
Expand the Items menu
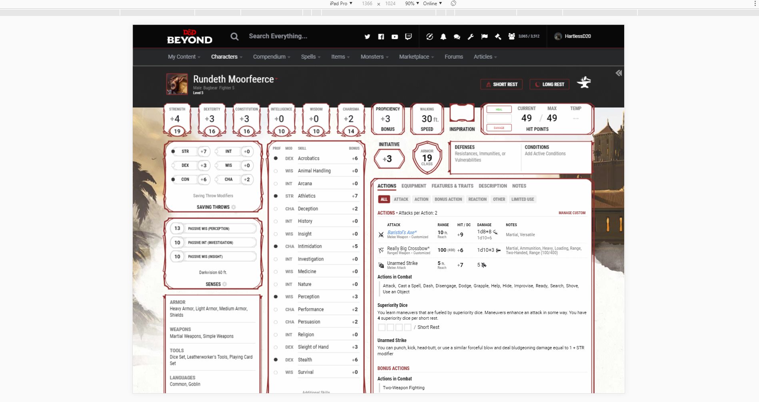[x=340, y=57]
